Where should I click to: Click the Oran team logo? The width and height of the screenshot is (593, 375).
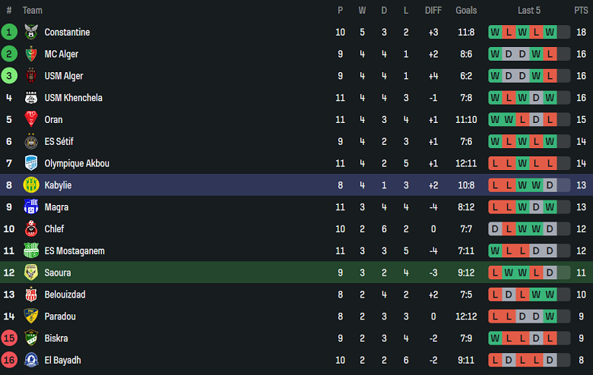31,119
